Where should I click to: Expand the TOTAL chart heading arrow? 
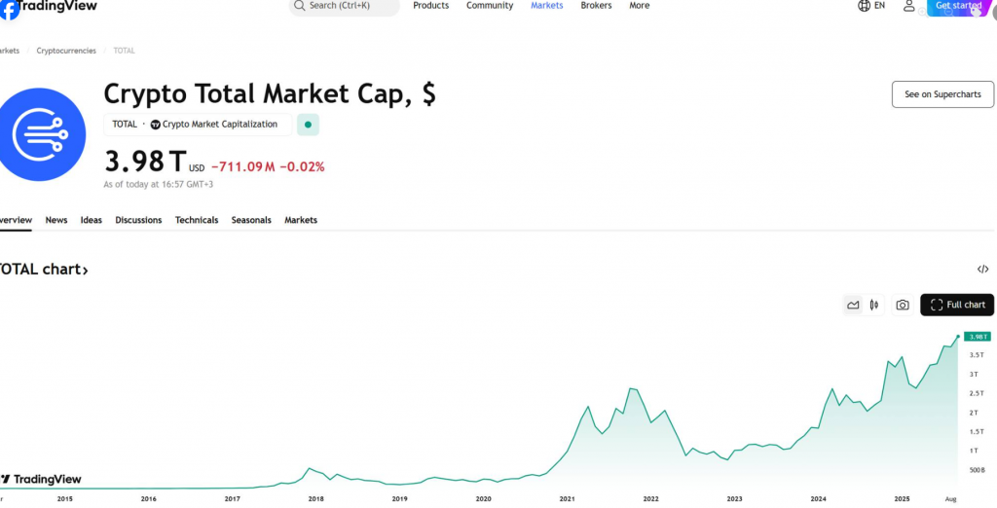85,271
